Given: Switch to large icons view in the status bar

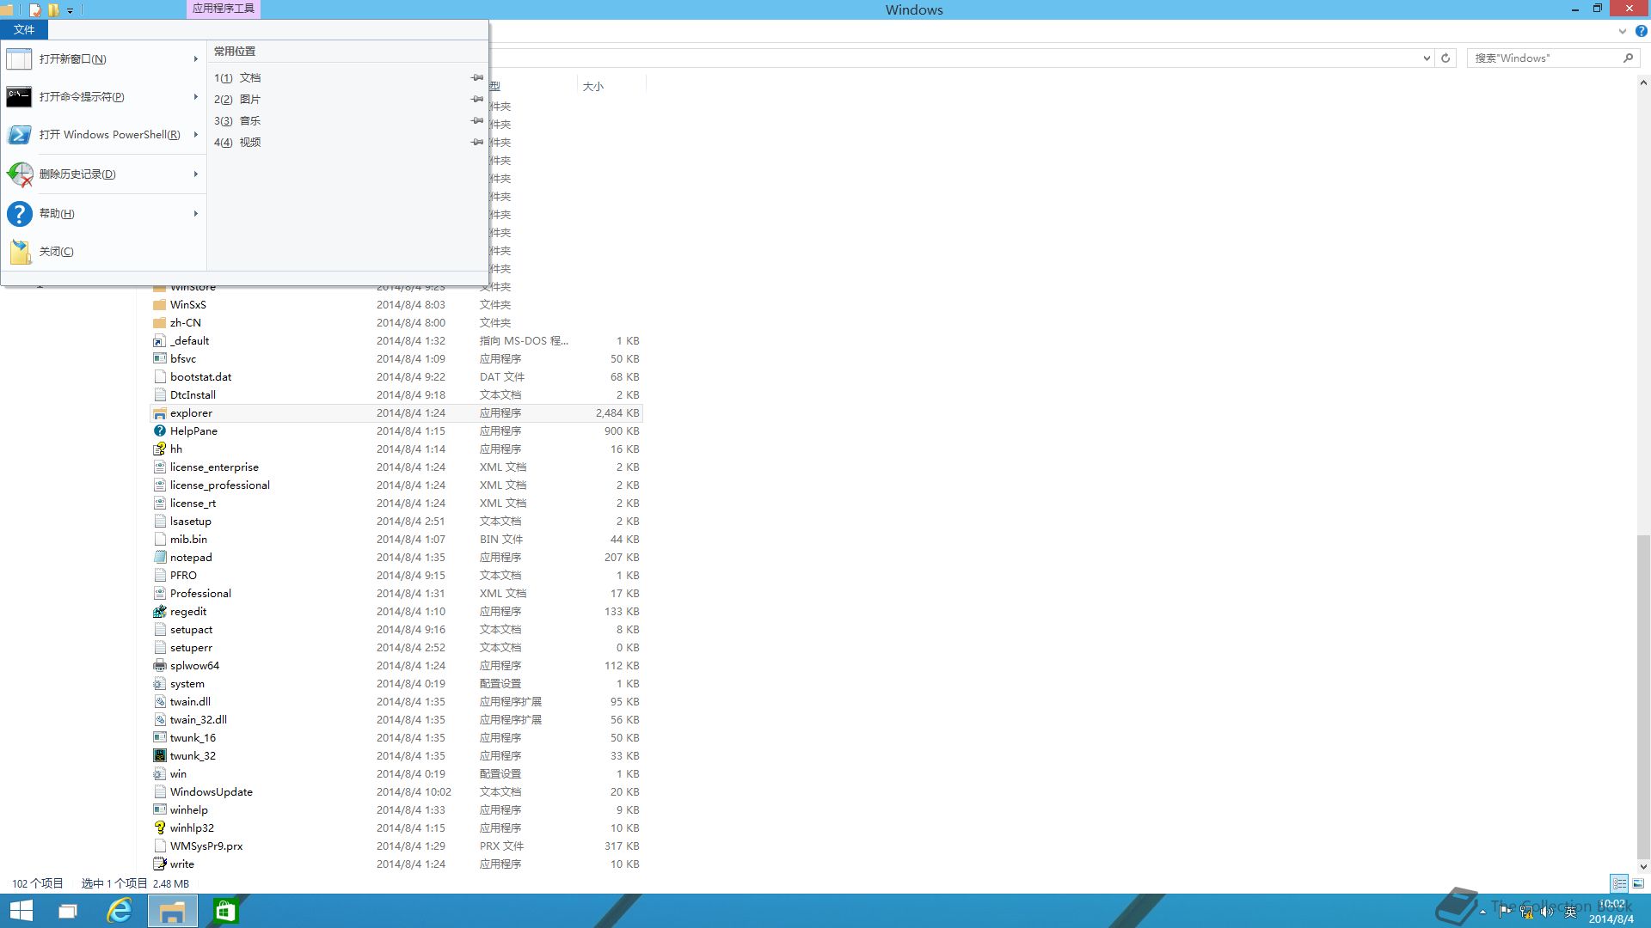Looking at the screenshot, I should (1638, 883).
